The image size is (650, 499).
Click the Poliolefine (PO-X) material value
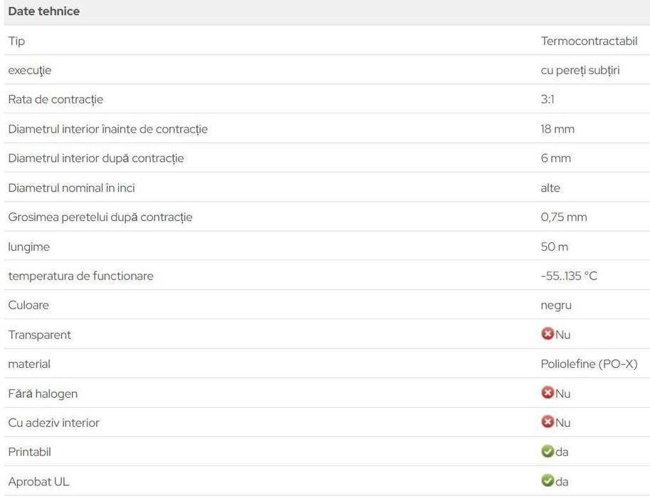click(589, 364)
